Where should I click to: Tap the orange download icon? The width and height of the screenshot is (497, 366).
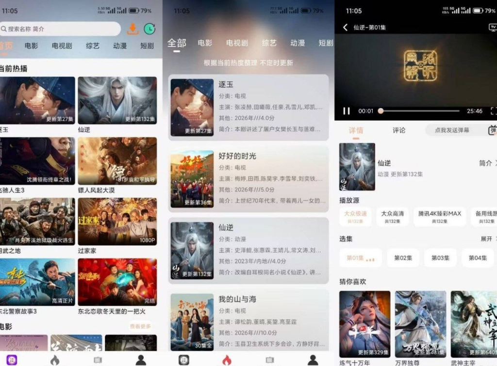pyautogui.click(x=133, y=29)
